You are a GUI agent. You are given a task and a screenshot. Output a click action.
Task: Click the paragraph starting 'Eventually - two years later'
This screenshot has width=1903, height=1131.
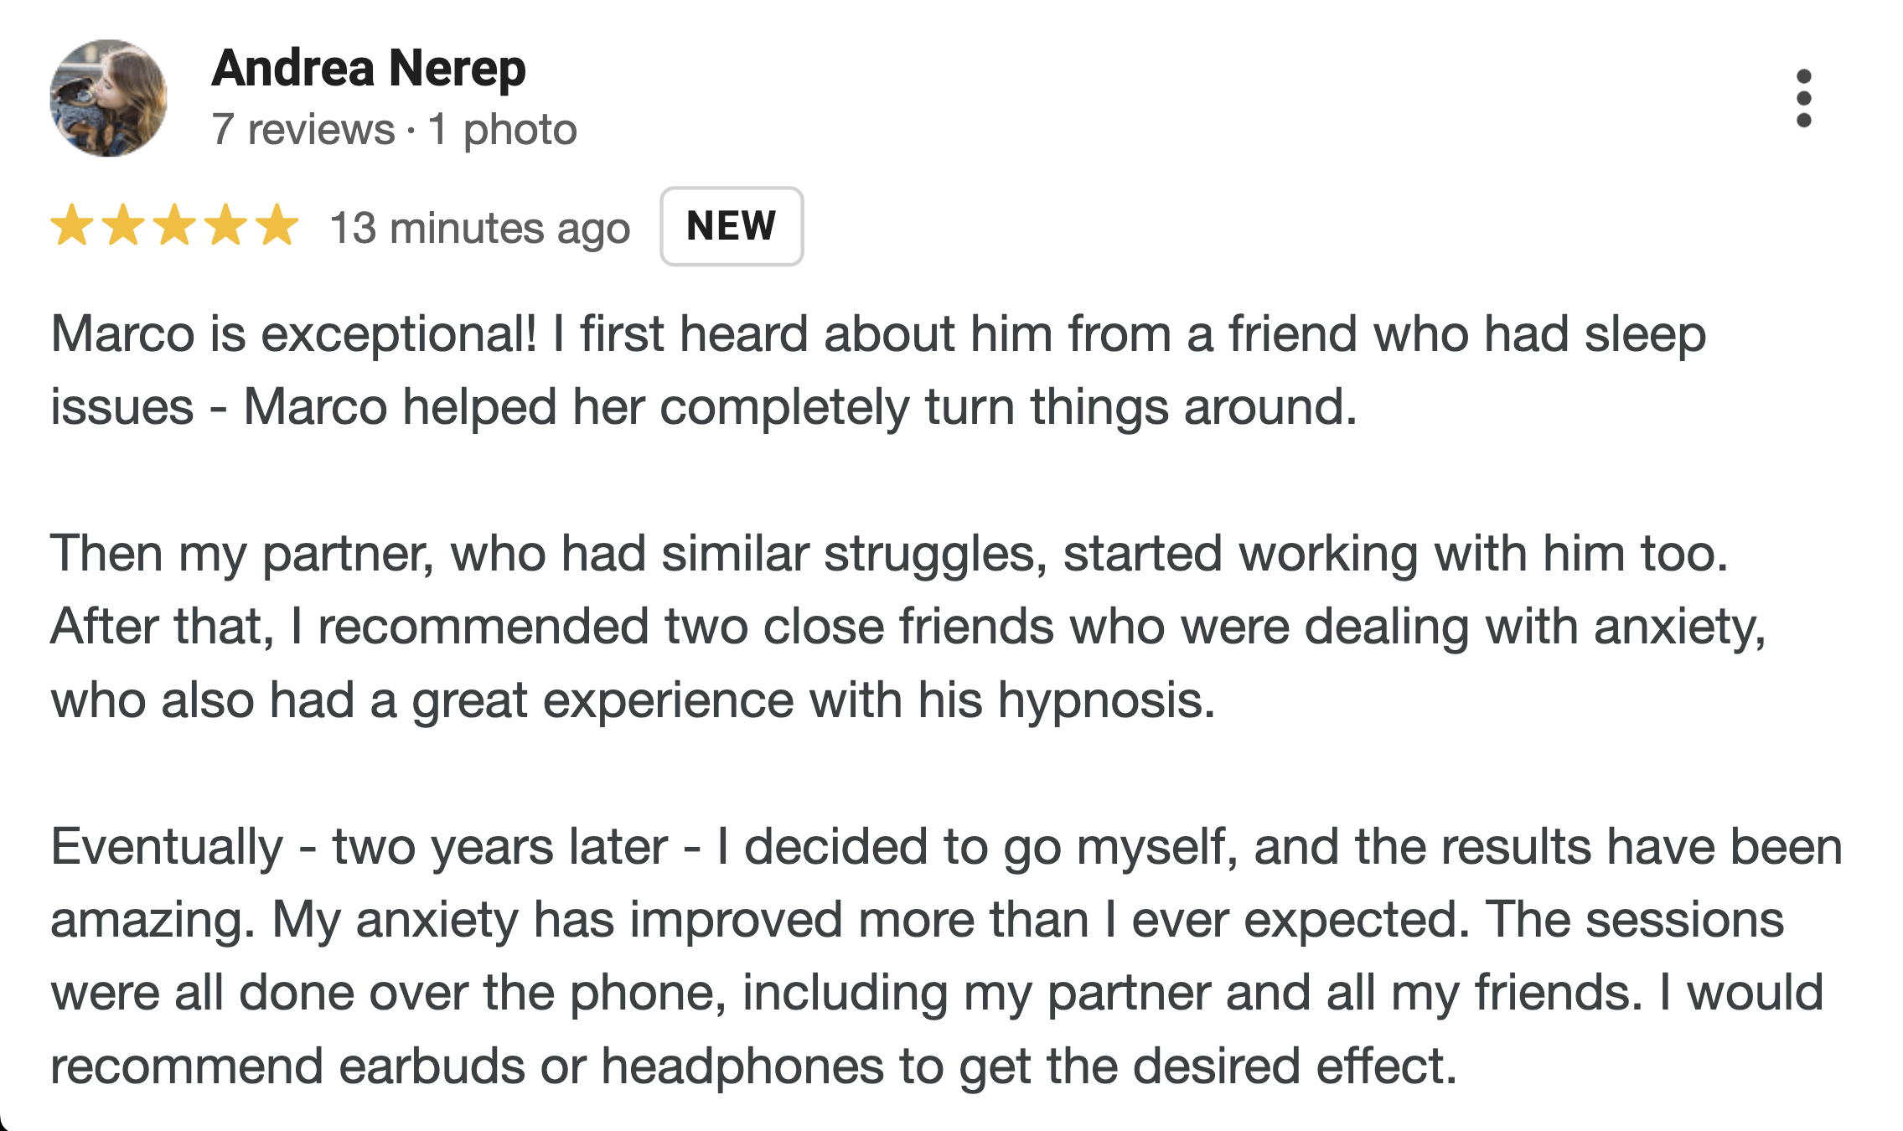[945, 956]
